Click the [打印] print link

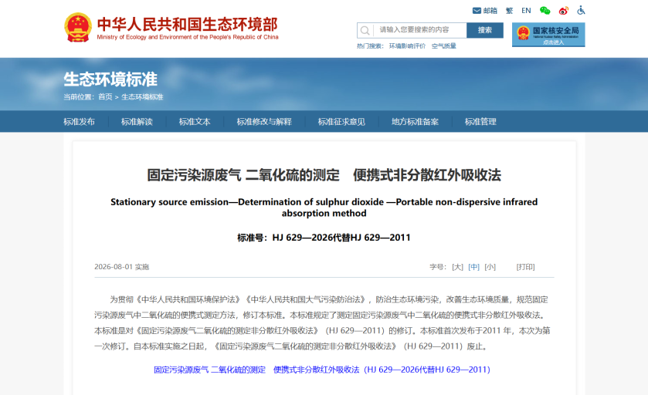coord(525,267)
